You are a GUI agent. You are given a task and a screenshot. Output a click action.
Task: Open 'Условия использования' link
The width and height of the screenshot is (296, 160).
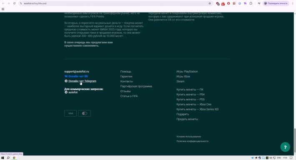(188, 136)
